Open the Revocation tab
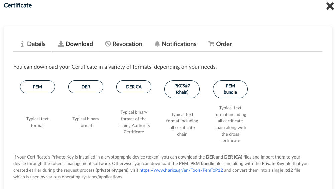The image size is (336, 189). [x=127, y=44]
